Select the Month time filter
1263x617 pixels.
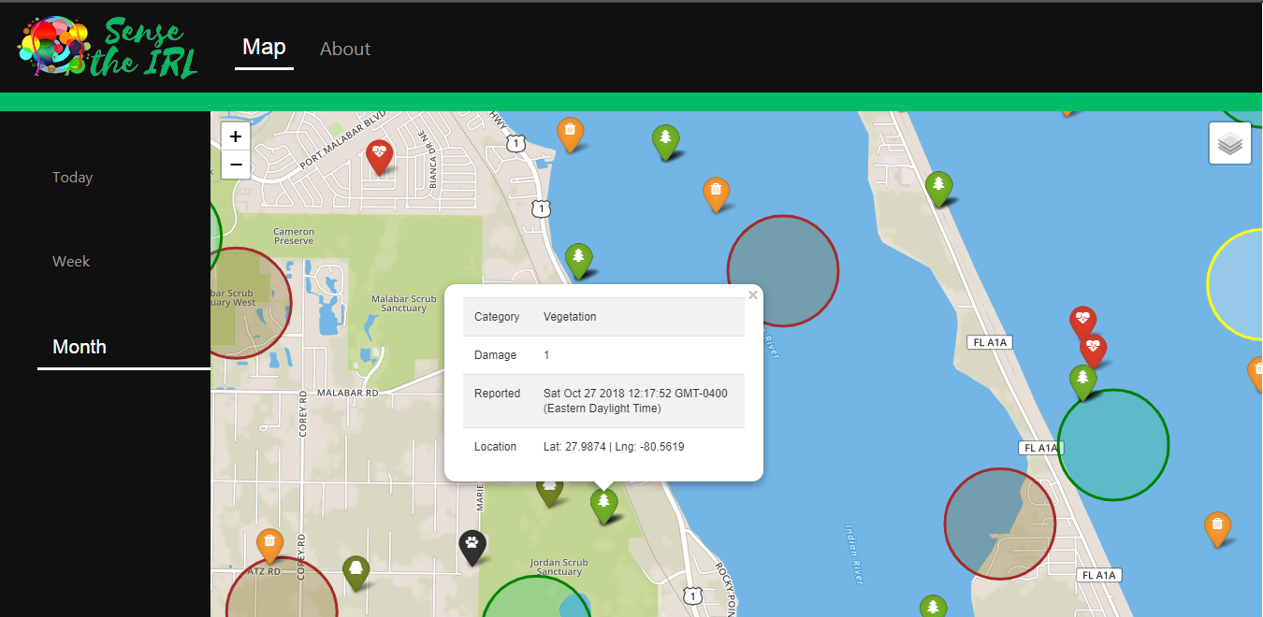coord(80,347)
